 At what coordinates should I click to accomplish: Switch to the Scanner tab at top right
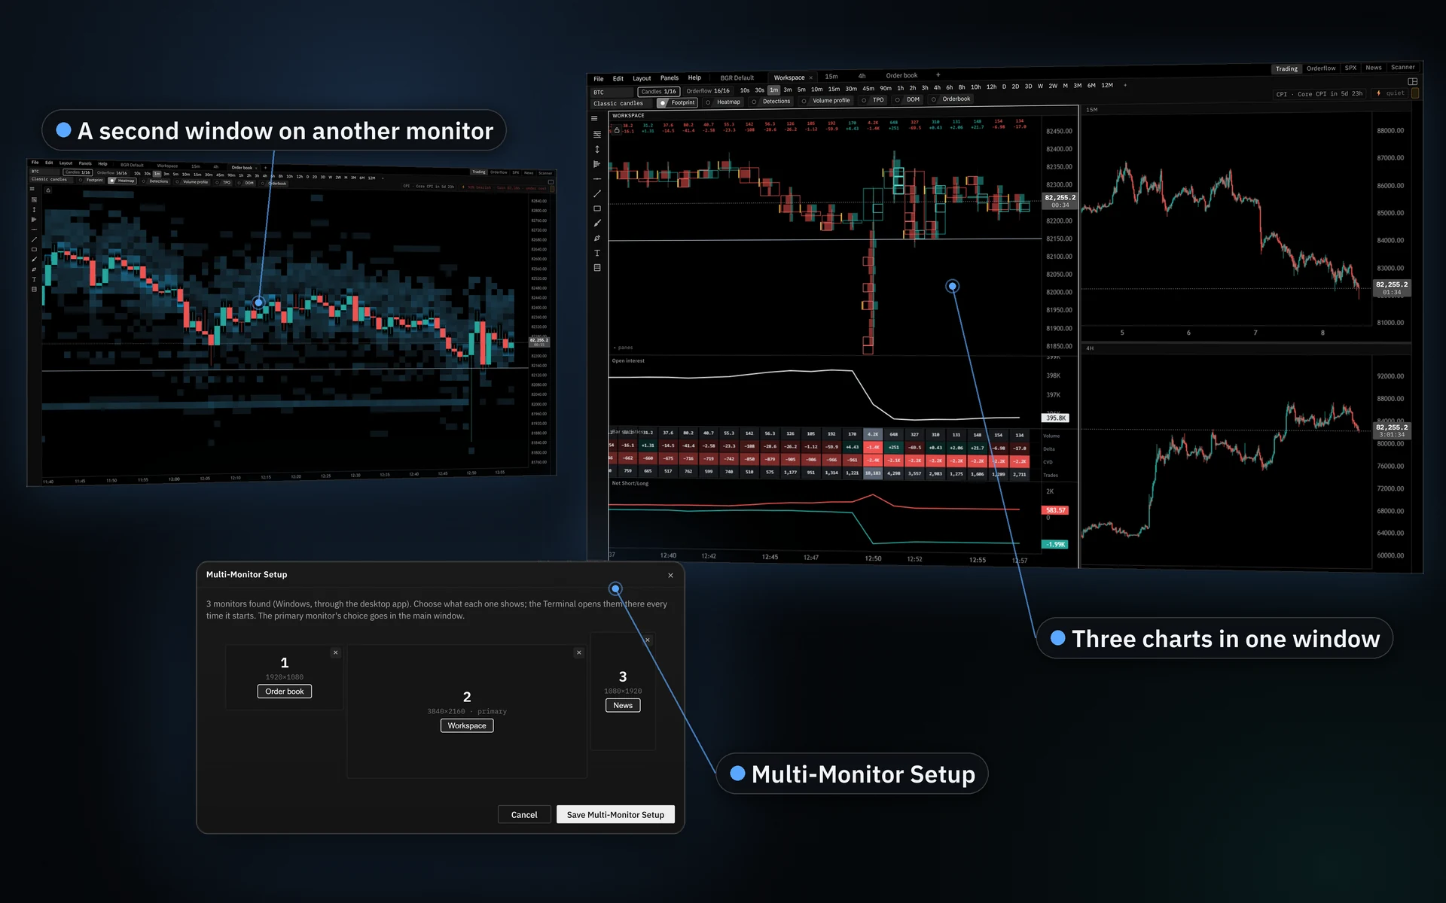click(1403, 67)
